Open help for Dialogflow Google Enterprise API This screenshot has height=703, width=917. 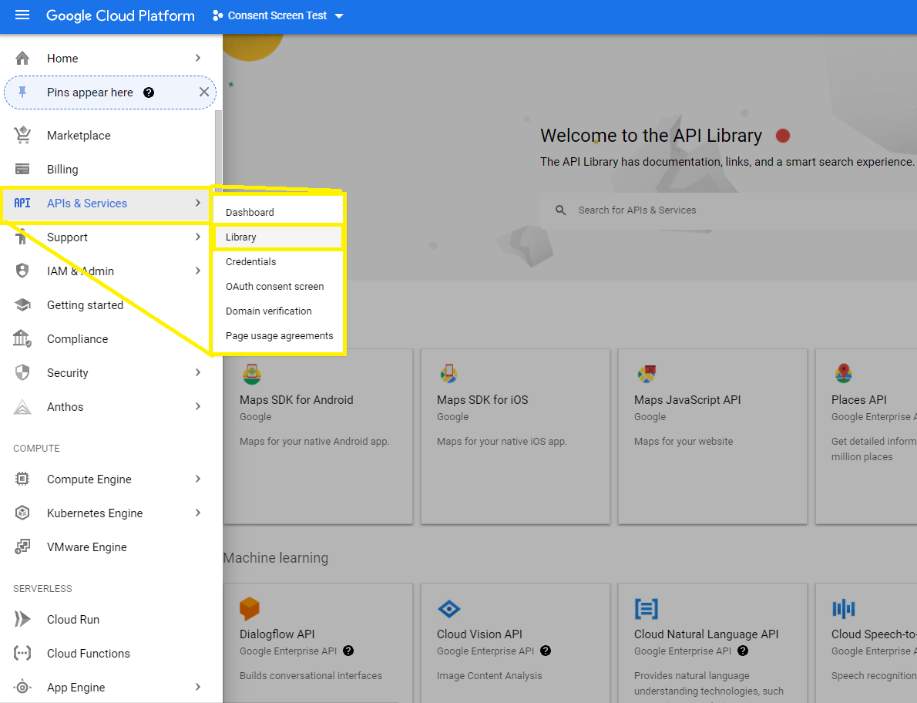click(x=348, y=651)
